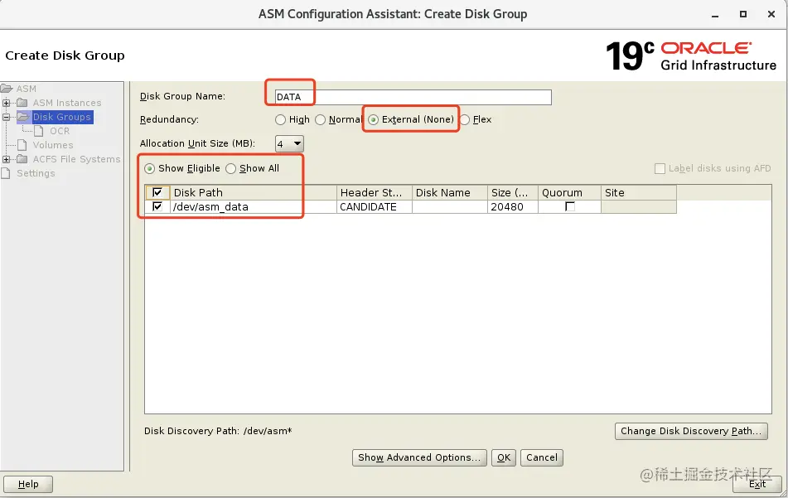Select Disk Groups in the tree

click(62, 117)
